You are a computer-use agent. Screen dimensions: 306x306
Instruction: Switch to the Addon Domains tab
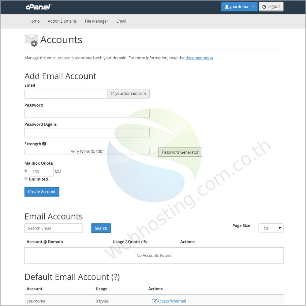point(62,21)
